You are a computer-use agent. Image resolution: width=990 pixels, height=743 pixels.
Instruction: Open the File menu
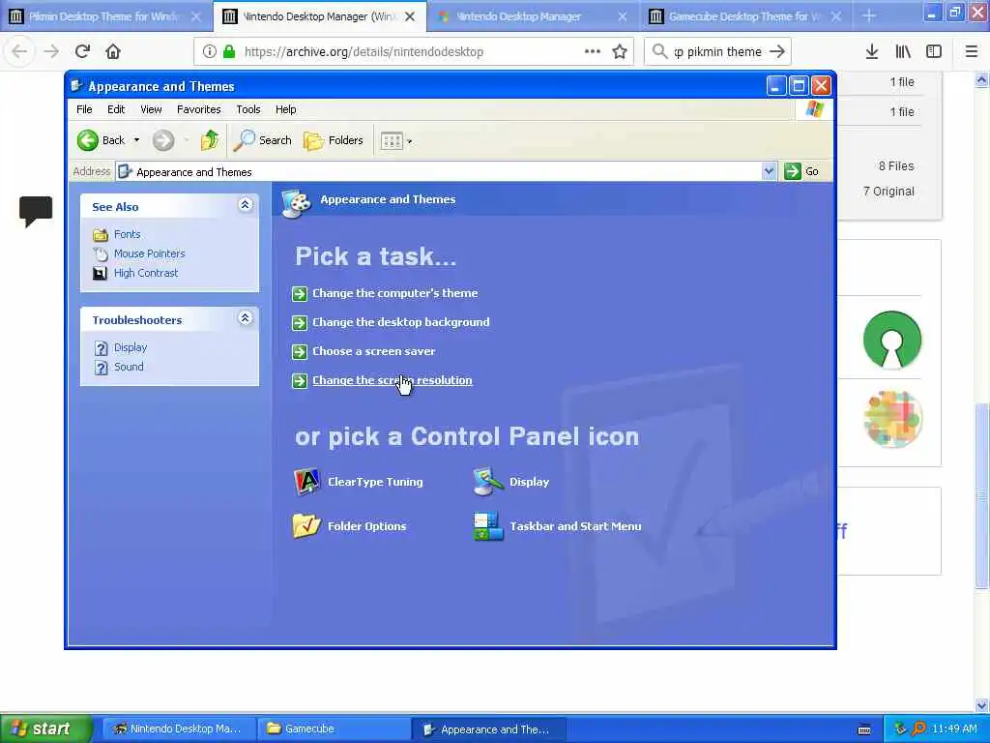click(x=84, y=109)
